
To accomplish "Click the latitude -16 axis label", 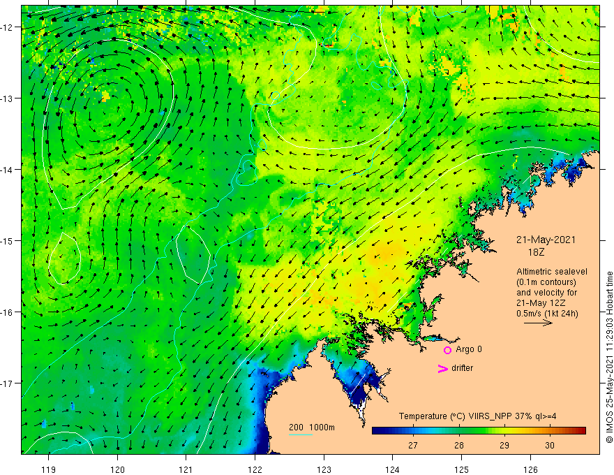I will pos(7,312).
